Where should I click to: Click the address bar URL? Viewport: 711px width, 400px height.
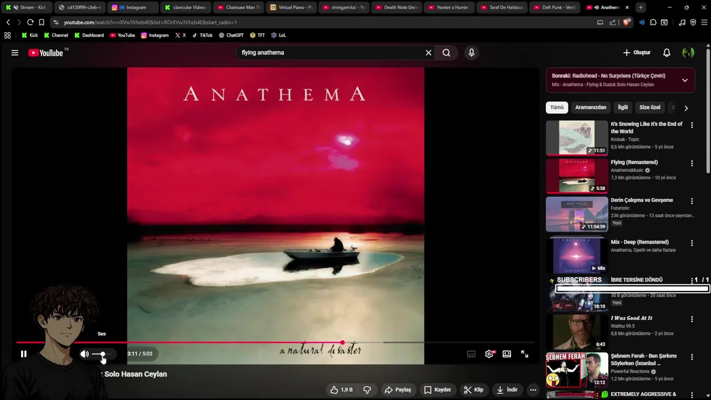150,22
